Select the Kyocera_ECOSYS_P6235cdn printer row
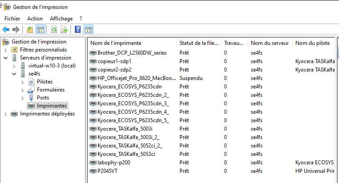Image resolution: width=339 pixels, height=183 pixels. (212, 87)
